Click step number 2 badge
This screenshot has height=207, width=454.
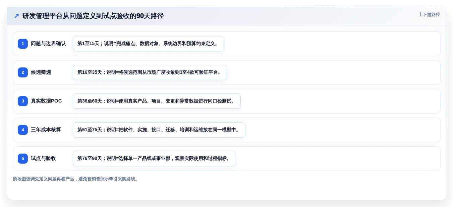click(x=23, y=72)
